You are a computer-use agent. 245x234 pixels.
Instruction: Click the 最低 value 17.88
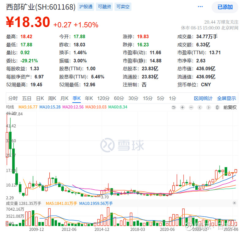26,45
